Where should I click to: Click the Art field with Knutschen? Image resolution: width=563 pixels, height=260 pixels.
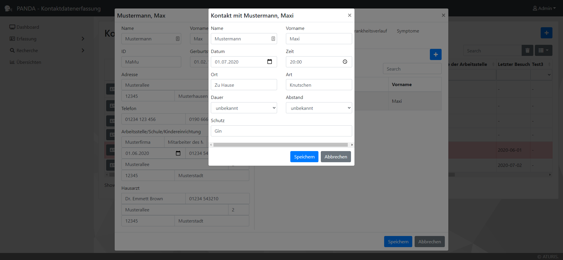point(319,85)
